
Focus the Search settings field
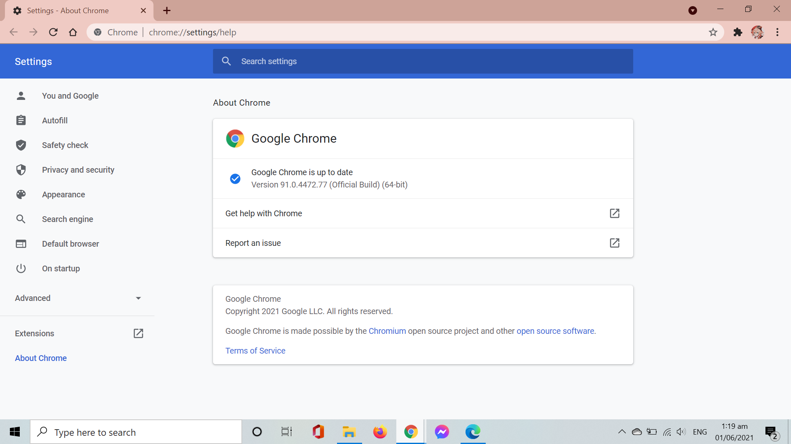click(x=423, y=61)
